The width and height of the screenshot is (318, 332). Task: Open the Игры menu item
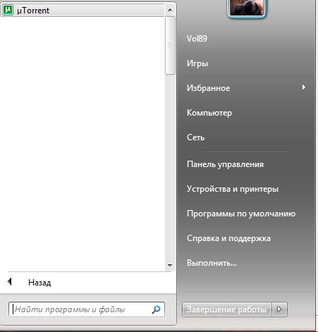(197, 63)
